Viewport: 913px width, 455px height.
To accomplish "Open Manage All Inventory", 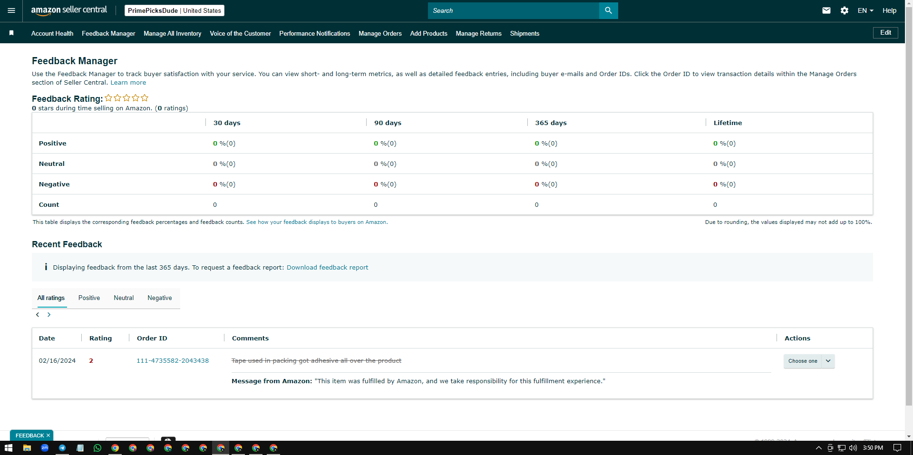I will click(x=173, y=33).
